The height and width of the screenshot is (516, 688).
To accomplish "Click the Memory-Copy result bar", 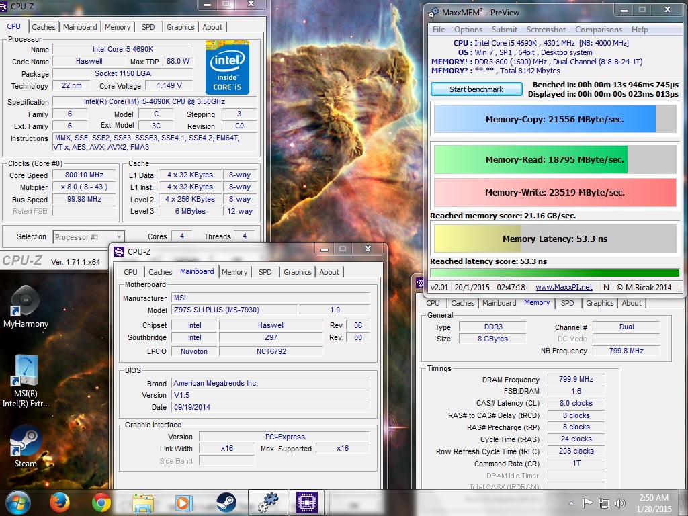I will [x=555, y=120].
